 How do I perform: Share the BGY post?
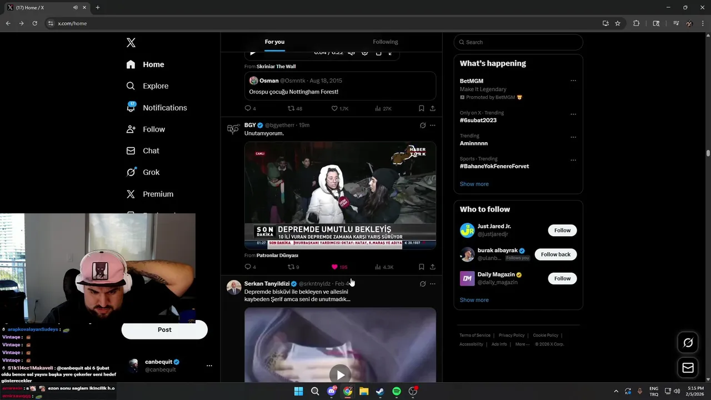[433, 267]
